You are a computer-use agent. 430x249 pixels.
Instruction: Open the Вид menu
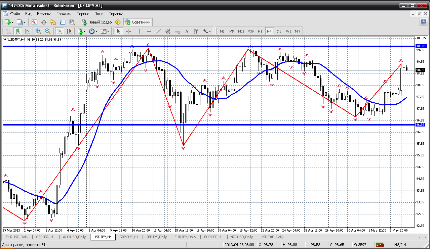click(x=28, y=14)
